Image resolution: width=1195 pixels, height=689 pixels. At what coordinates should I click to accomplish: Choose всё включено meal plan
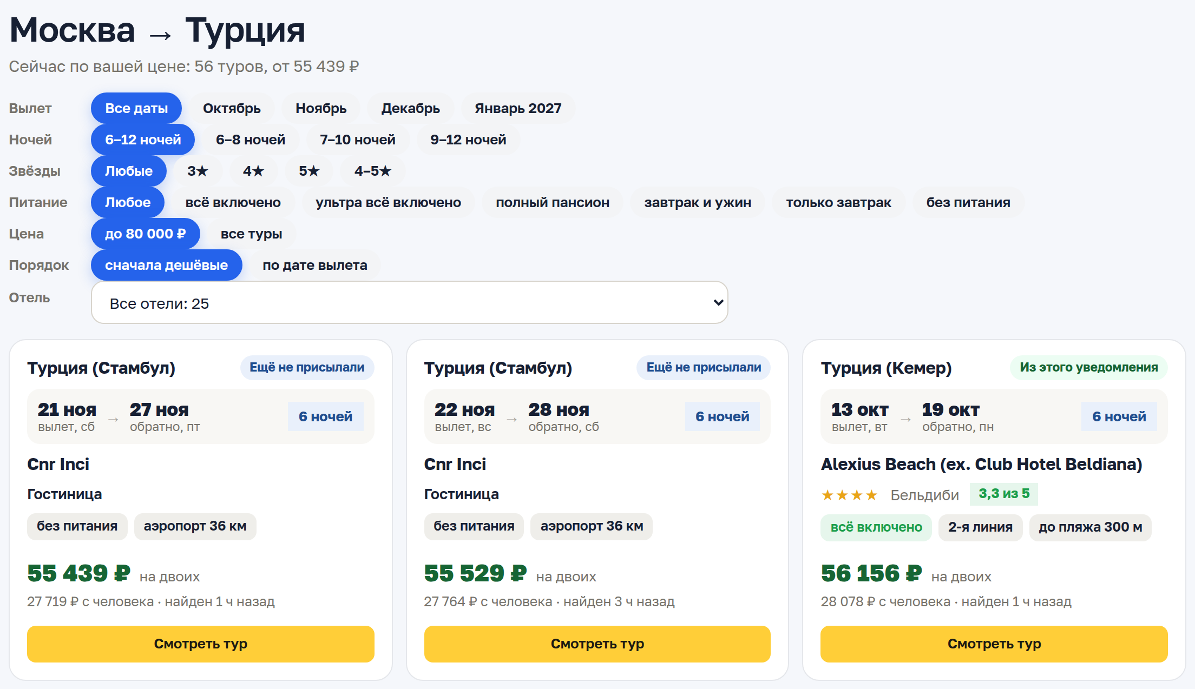233,202
